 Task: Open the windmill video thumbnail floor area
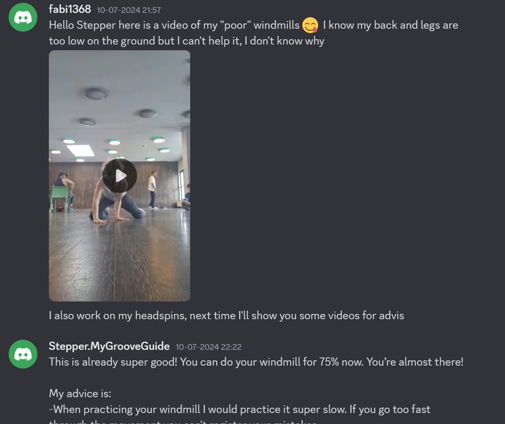tap(119, 257)
